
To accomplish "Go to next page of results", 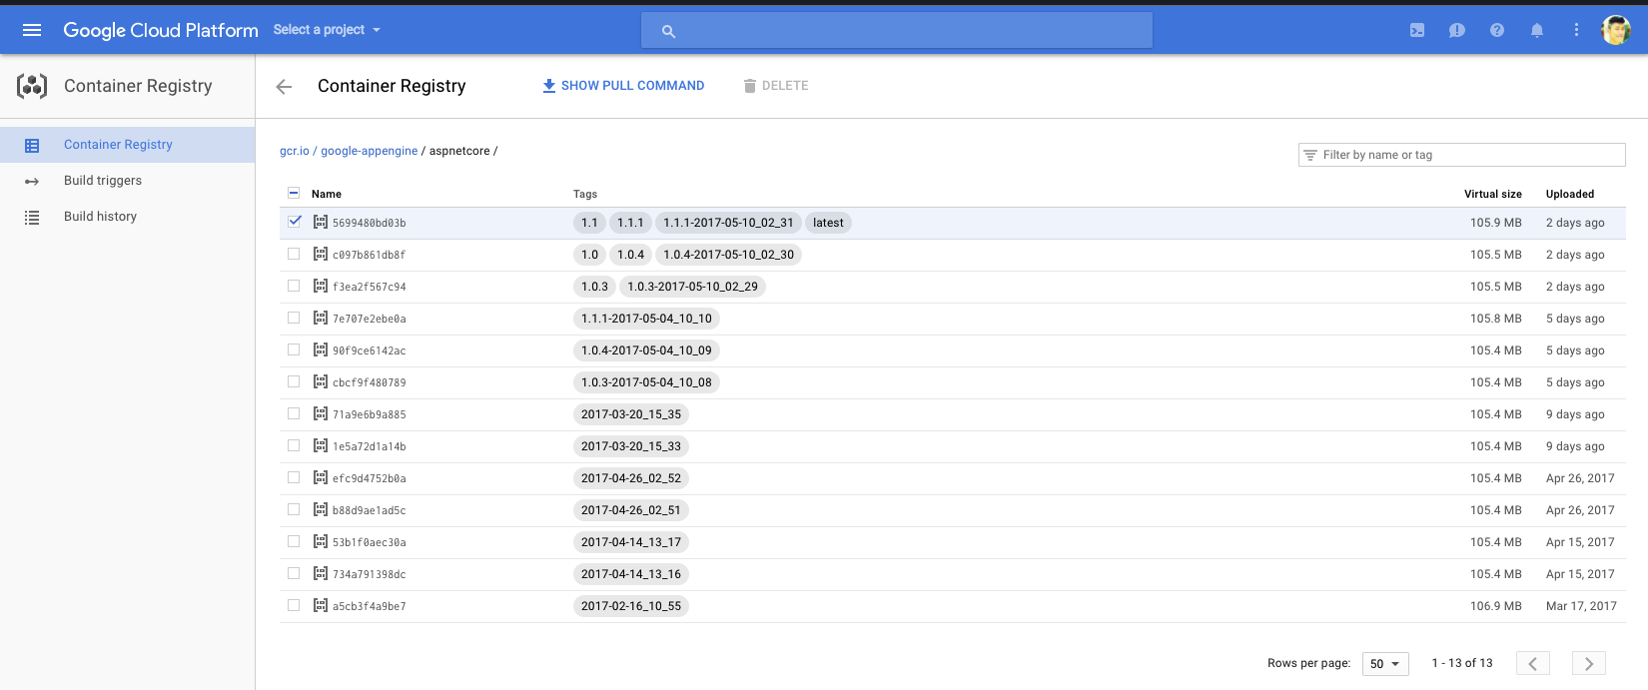I will coord(1588,663).
